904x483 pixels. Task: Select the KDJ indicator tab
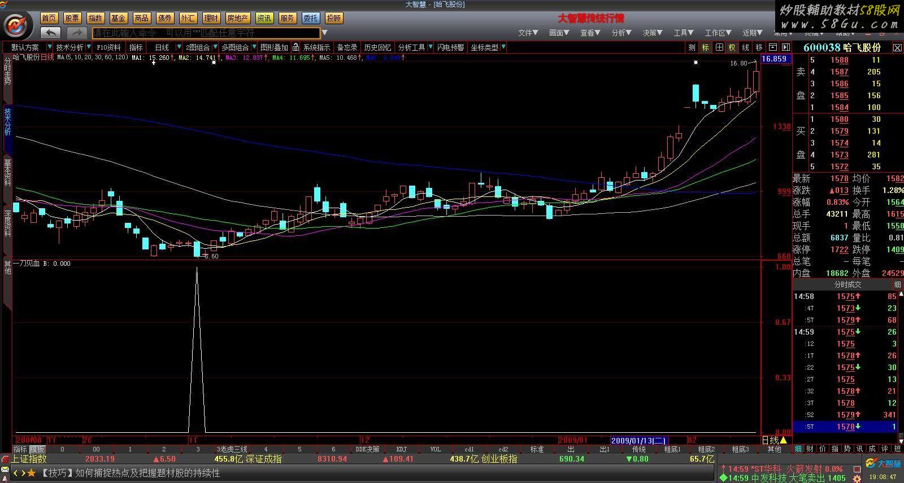click(x=401, y=449)
